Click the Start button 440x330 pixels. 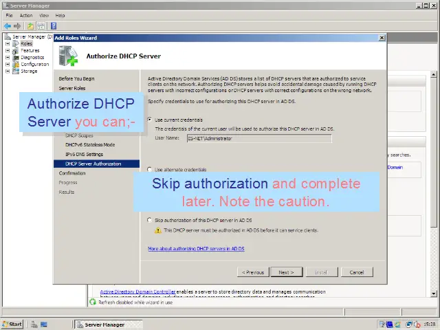pos(12,324)
